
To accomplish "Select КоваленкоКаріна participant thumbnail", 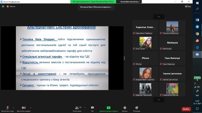I will pos(172,89).
